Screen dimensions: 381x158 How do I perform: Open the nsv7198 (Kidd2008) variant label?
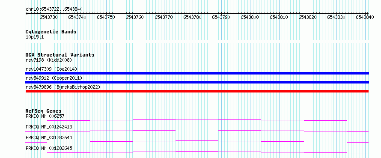(49, 60)
